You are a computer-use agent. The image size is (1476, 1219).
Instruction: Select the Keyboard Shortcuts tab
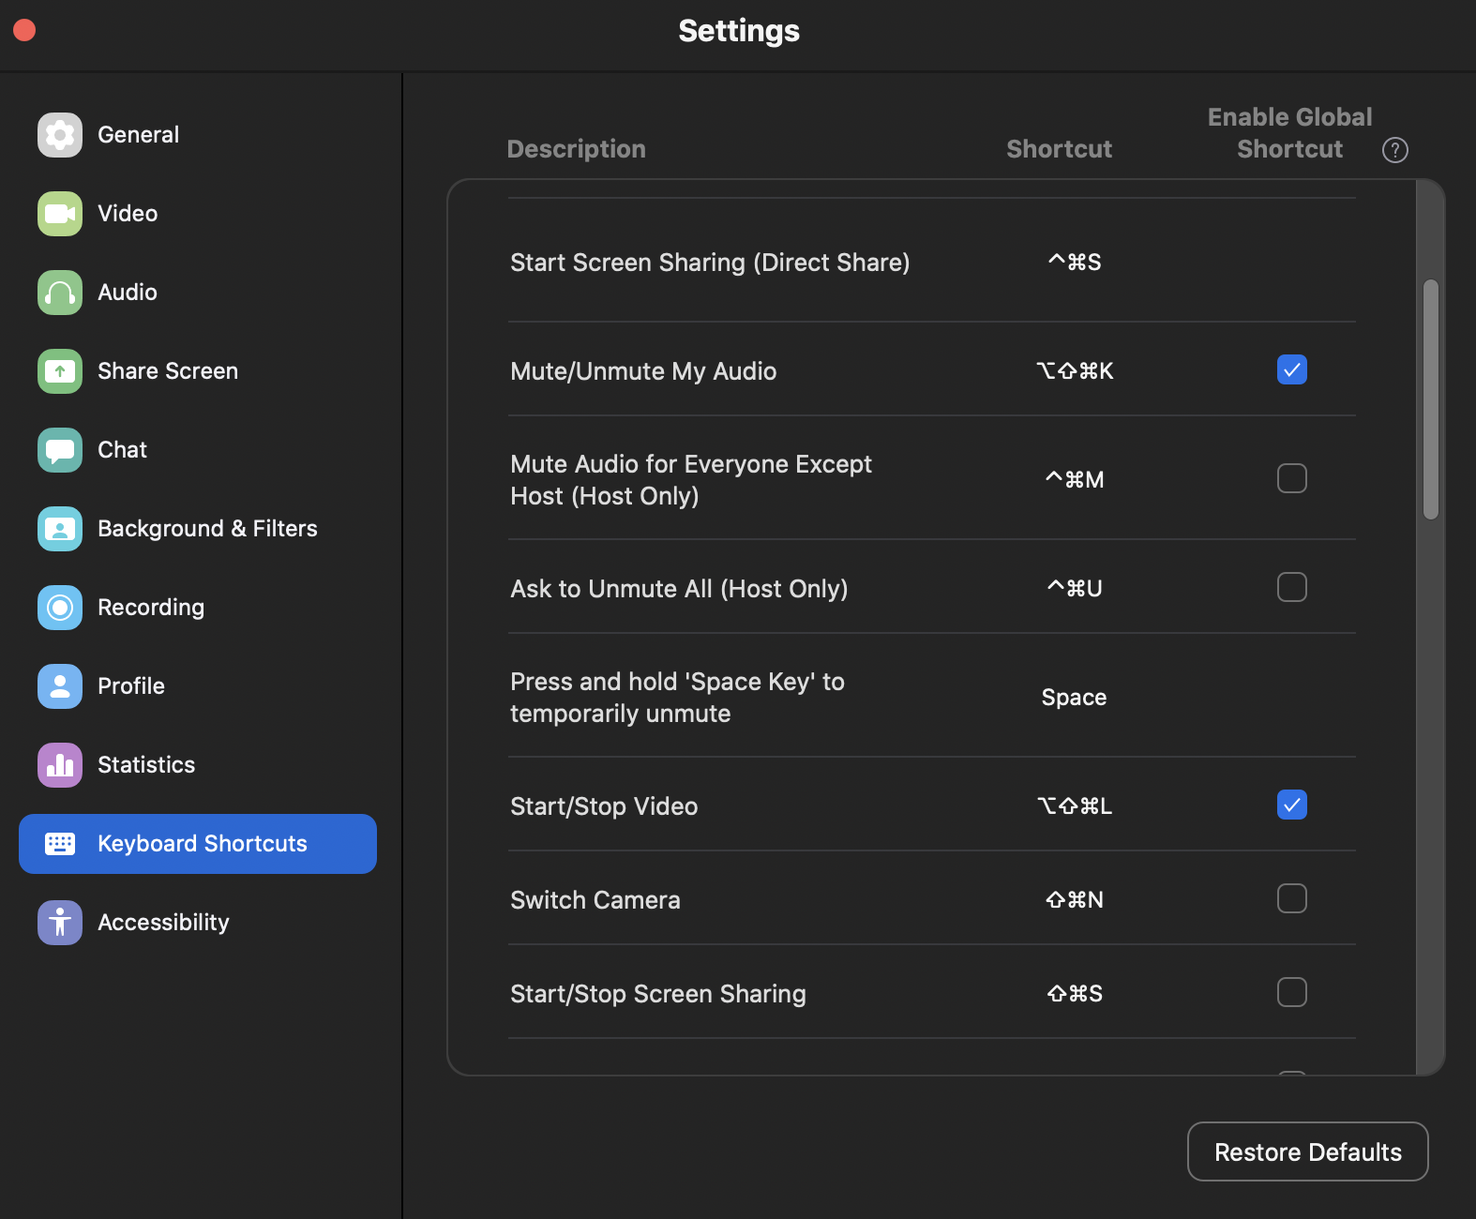coord(198,844)
